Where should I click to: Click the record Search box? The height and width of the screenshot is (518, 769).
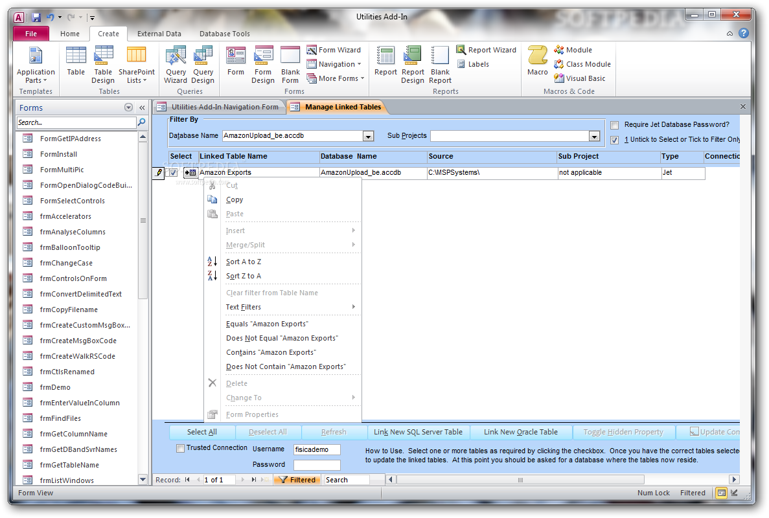coord(347,480)
